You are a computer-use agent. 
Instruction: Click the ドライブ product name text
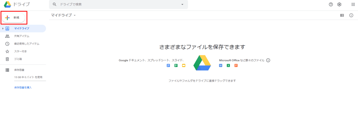pos(22,4)
